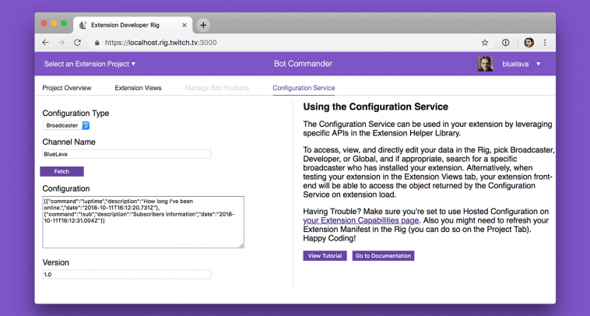Click the View Tutorial button
This screenshot has width=590, height=316.
325,256
